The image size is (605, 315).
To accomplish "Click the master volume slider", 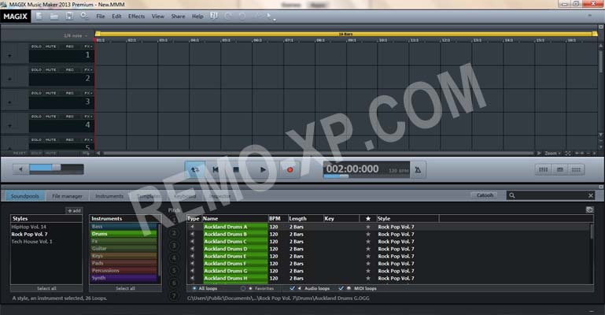I will tap(57, 169).
